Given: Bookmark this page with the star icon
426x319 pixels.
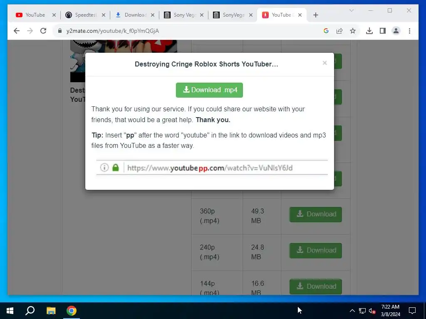Looking at the screenshot, I should point(353,31).
